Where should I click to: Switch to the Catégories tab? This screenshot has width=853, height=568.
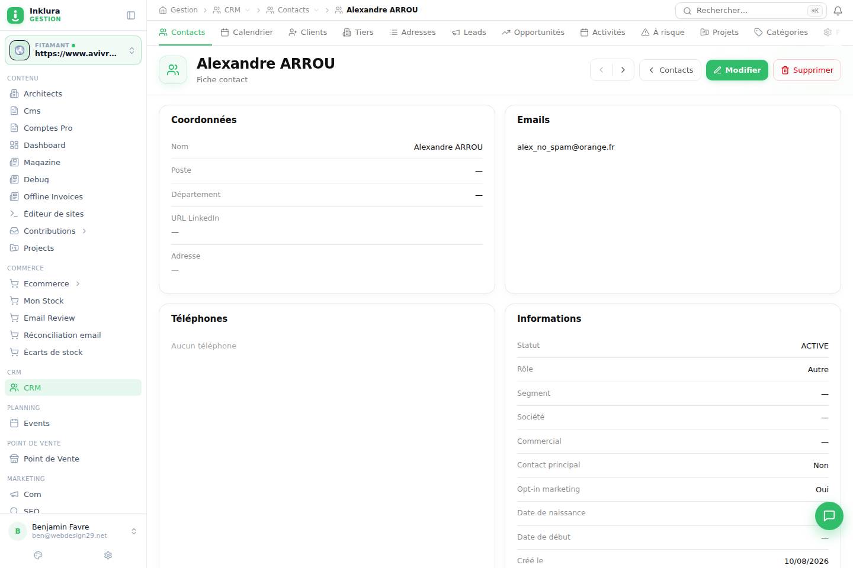pos(781,33)
